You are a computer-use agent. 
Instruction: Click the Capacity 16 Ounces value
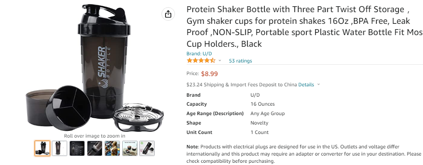click(x=262, y=104)
